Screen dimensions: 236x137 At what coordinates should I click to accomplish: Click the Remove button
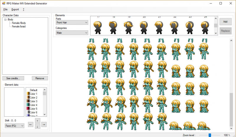click(x=40, y=78)
